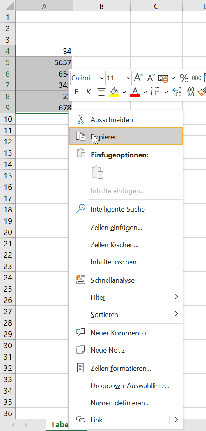
Task: Select row 20 header
Action: (x=8, y=232)
